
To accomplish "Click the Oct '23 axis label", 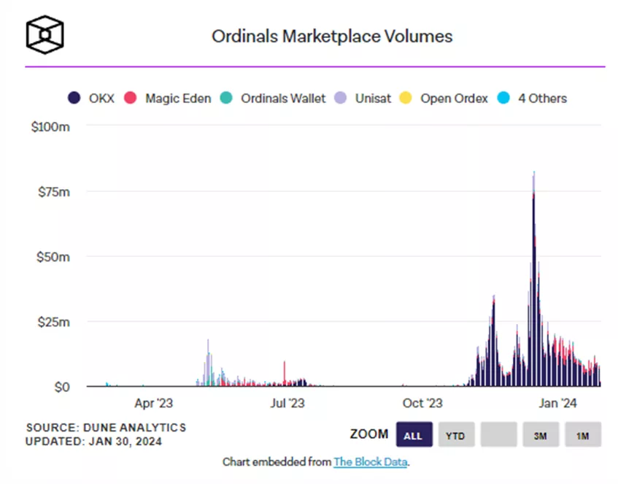I will 422,403.
